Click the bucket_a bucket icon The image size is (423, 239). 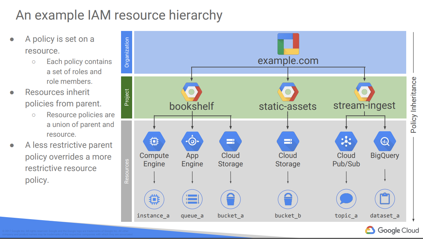click(230, 199)
